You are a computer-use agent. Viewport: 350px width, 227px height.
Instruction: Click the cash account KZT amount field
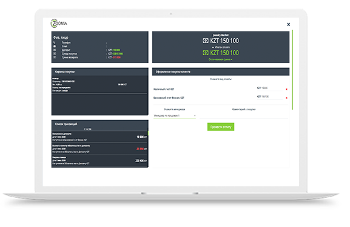(x=270, y=88)
